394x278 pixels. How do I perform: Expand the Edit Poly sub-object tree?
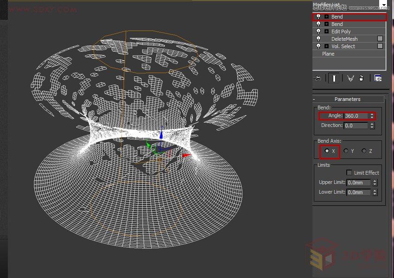(x=326, y=31)
